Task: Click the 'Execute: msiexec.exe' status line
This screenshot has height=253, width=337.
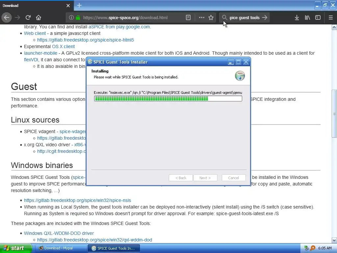Action: point(168,93)
